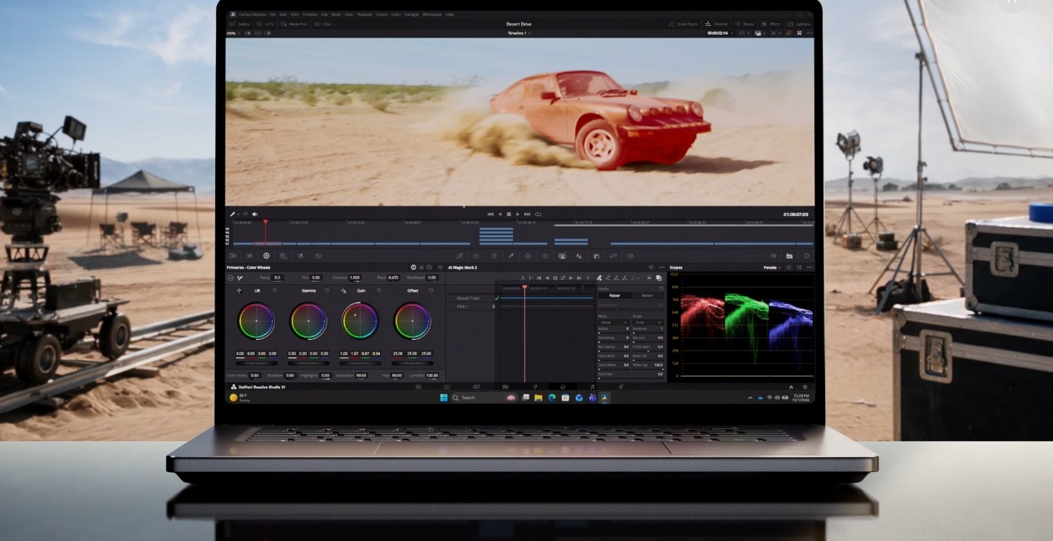Open the Workspace menu
This screenshot has height=541, width=1053.
[x=432, y=14]
